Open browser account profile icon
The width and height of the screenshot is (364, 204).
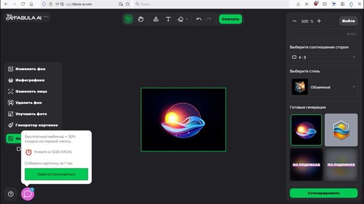[342, 4]
